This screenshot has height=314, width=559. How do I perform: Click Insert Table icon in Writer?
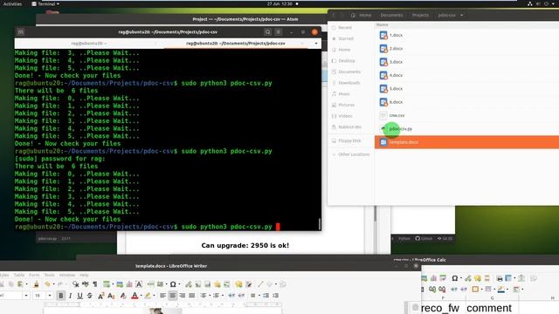(107, 284)
